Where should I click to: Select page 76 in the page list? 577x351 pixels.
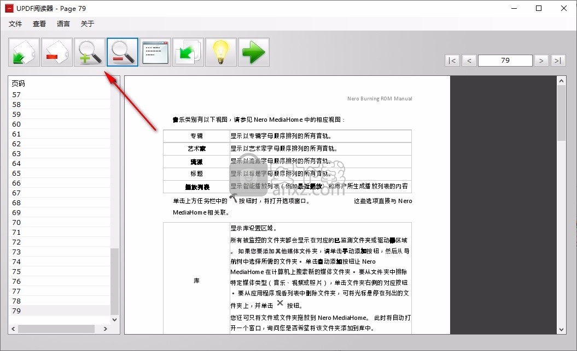coord(59,282)
